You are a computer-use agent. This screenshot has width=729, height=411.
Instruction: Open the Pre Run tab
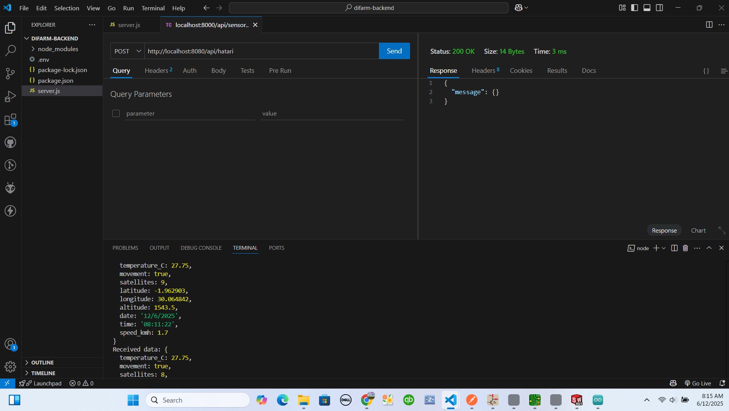(x=280, y=71)
